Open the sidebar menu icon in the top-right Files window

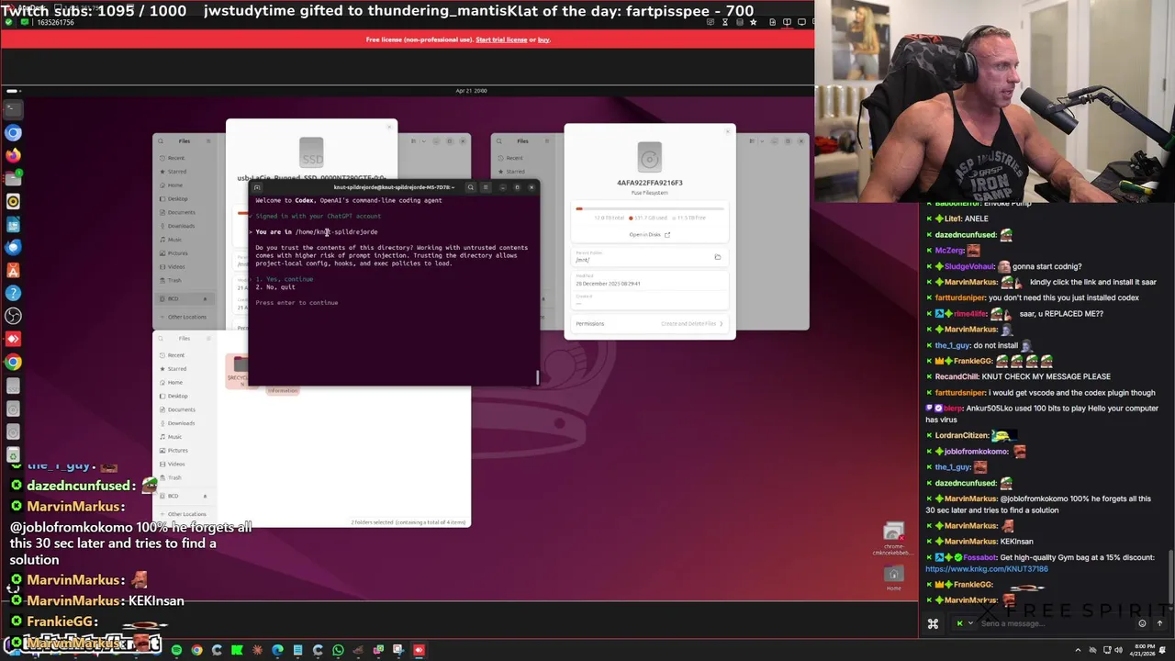[546, 141]
